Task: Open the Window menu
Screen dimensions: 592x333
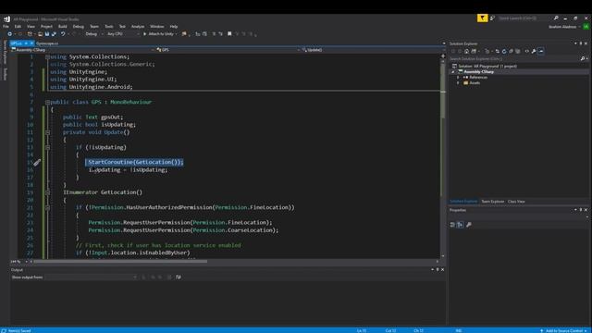Action: pos(156,27)
